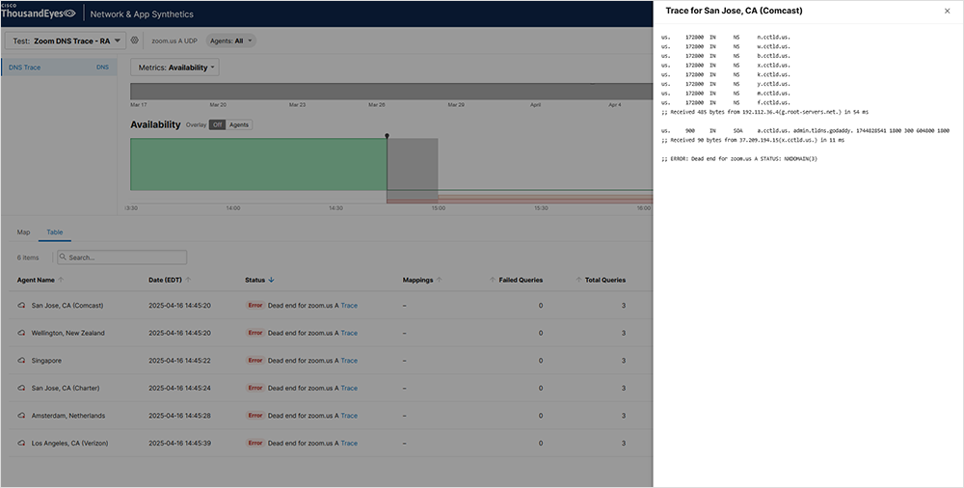Viewport: 964px width, 488px height.
Task: Click the Amsterdam, Netherlands agent icon
Action: tap(22, 416)
